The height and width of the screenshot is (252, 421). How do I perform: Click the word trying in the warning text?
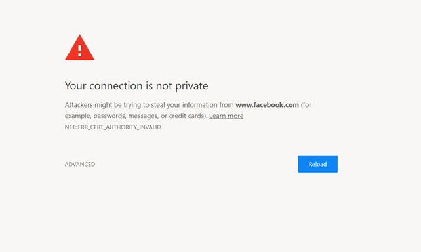coord(132,105)
